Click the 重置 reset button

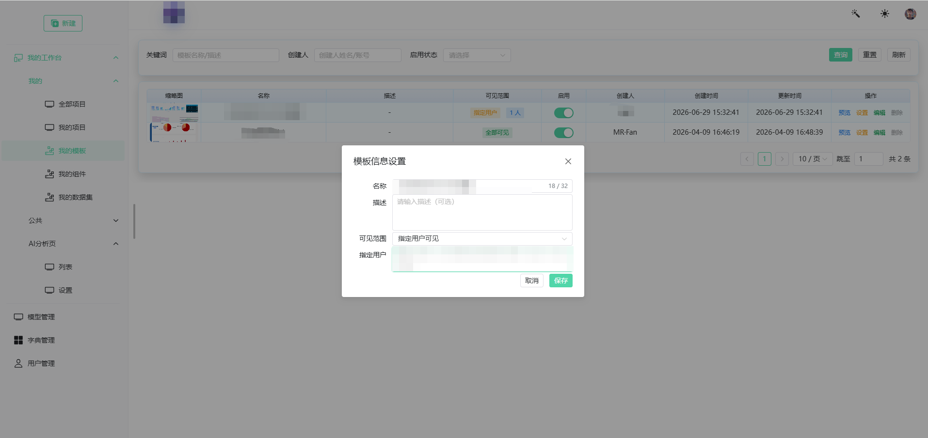870,55
